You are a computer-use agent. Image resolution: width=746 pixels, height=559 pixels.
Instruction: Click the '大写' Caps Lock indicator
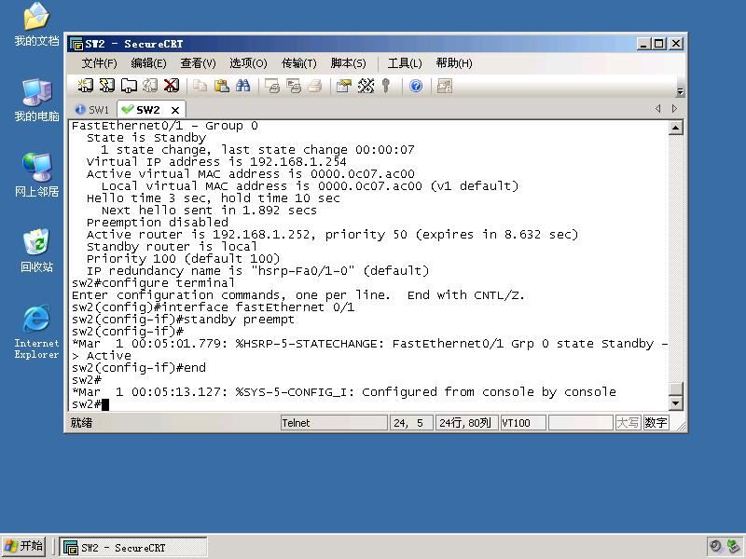[x=628, y=423]
